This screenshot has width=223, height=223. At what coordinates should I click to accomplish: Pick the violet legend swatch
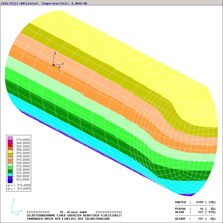pos(10,178)
